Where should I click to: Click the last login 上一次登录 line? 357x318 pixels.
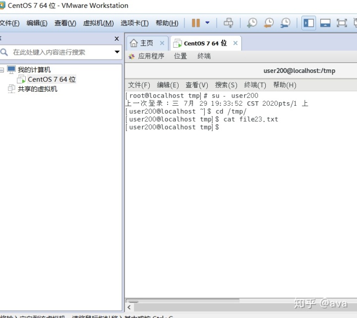point(217,103)
